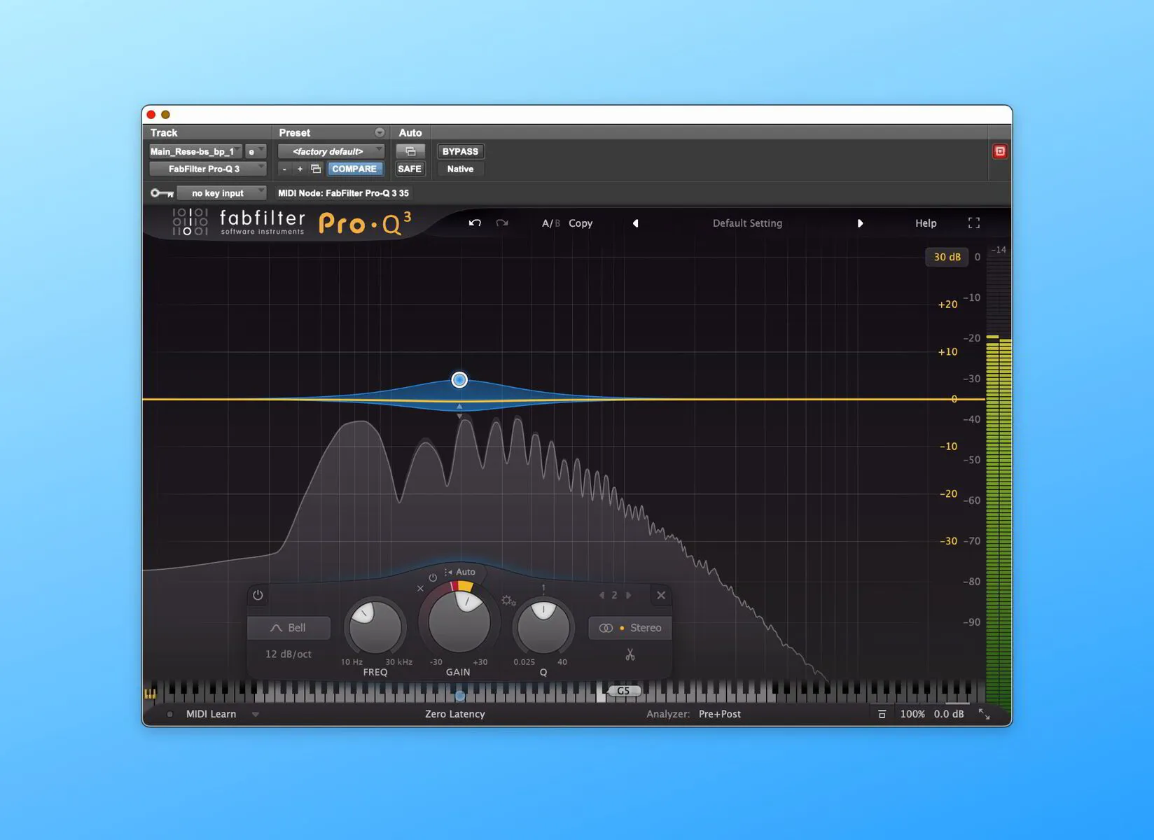
Task: Click the key icon next to no key input
Action: [162, 192]
